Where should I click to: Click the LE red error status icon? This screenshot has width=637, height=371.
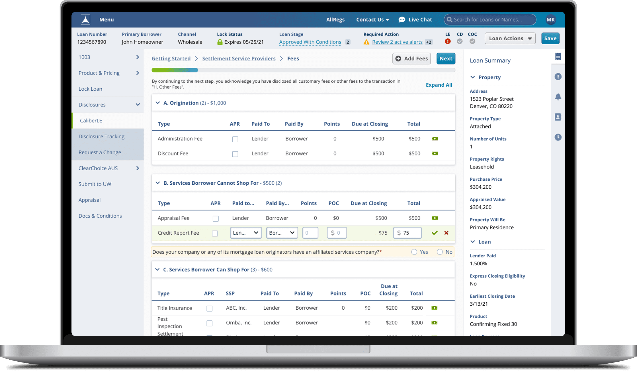tap(448, 41)
